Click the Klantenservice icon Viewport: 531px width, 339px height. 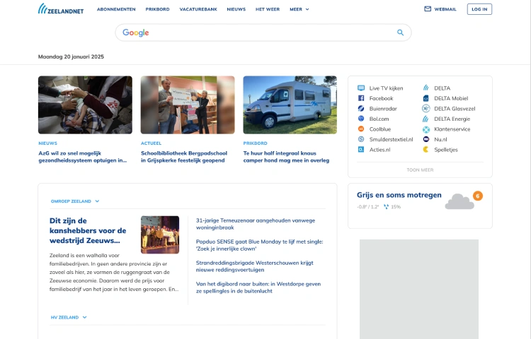point(426,129)
